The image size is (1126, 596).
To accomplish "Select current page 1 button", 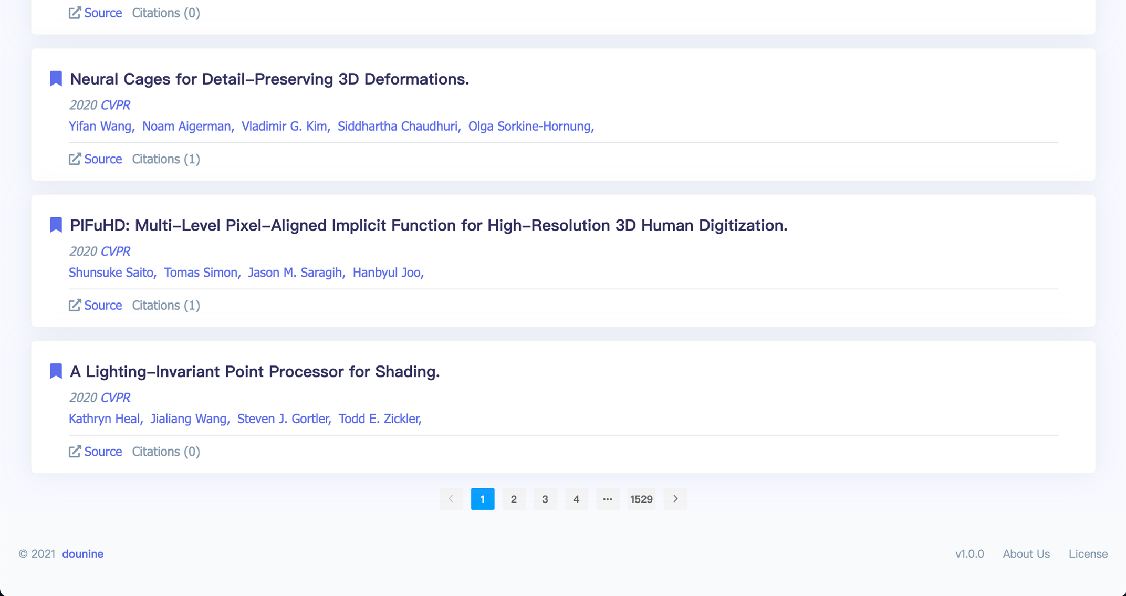I will pos(483,499).
